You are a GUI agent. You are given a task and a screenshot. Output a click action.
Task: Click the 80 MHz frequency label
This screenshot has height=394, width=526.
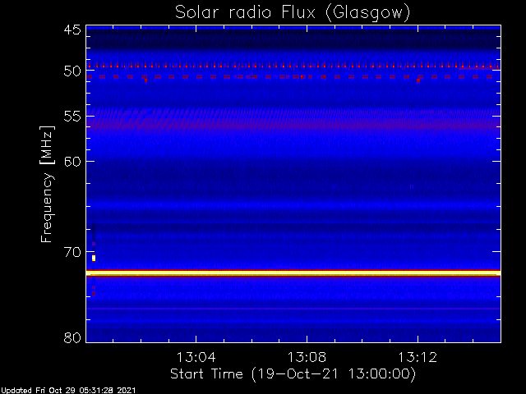[x=72, y=337]
